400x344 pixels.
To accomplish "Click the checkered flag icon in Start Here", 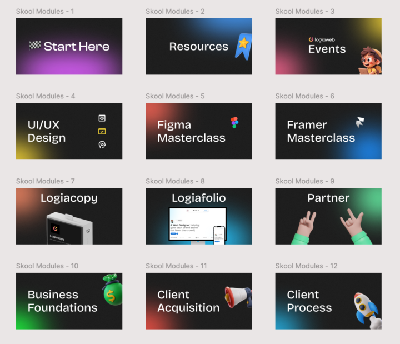I will pos(34,46).
